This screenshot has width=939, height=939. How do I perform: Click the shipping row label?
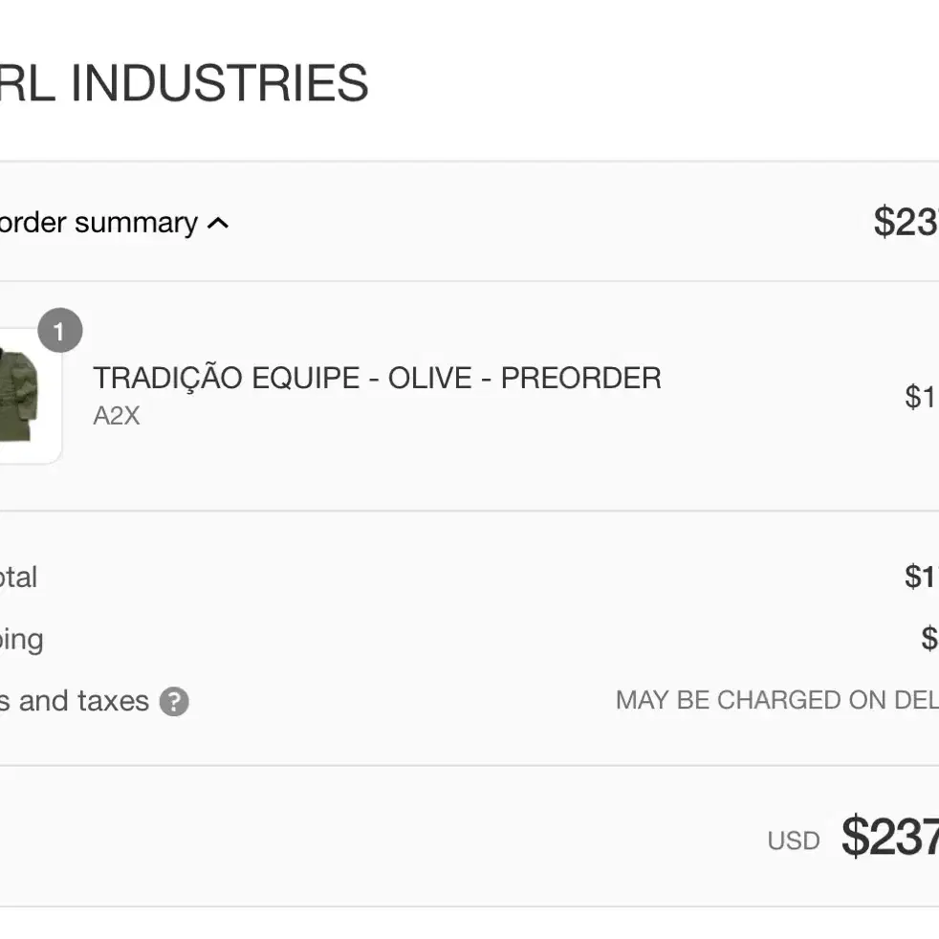point(22,640)
